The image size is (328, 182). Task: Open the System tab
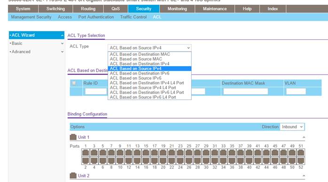pyautogui.click(x=23, y=9)
